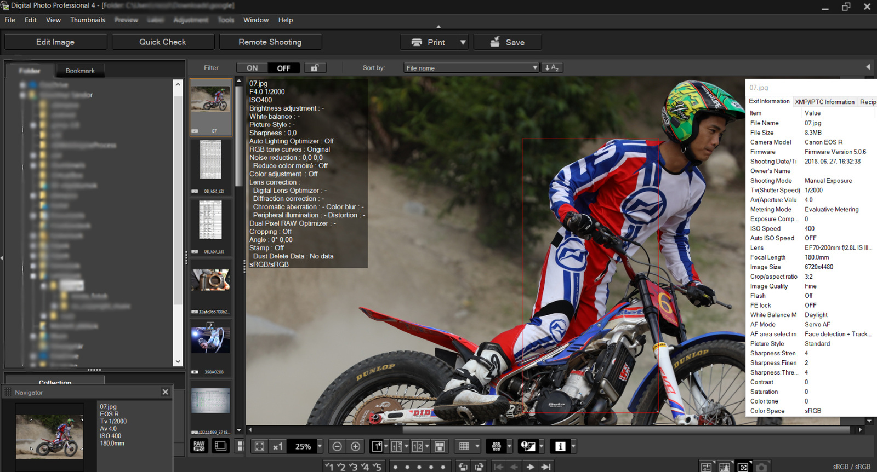Open the info display dropdown arrow

click(x=573, y=446)
